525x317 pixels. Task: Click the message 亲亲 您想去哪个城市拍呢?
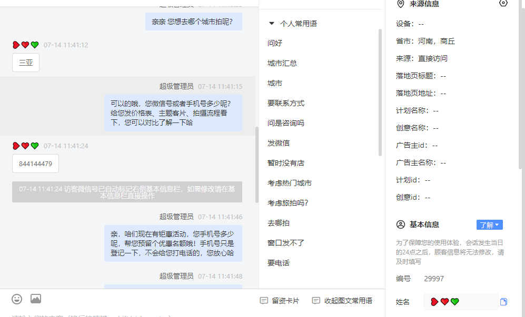coord(194,22)
